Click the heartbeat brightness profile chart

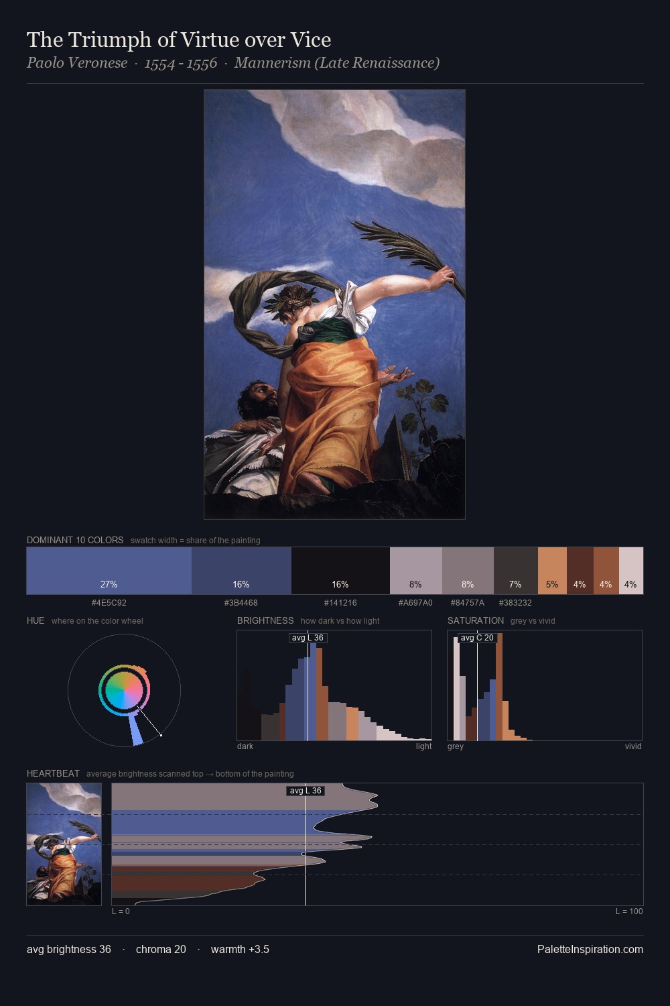[x=377, y=844]
